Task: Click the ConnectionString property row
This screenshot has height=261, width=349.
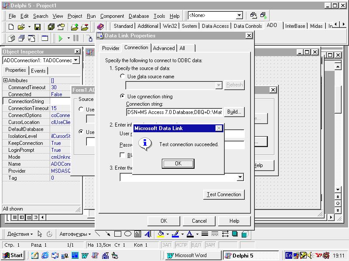Action: 37,101
